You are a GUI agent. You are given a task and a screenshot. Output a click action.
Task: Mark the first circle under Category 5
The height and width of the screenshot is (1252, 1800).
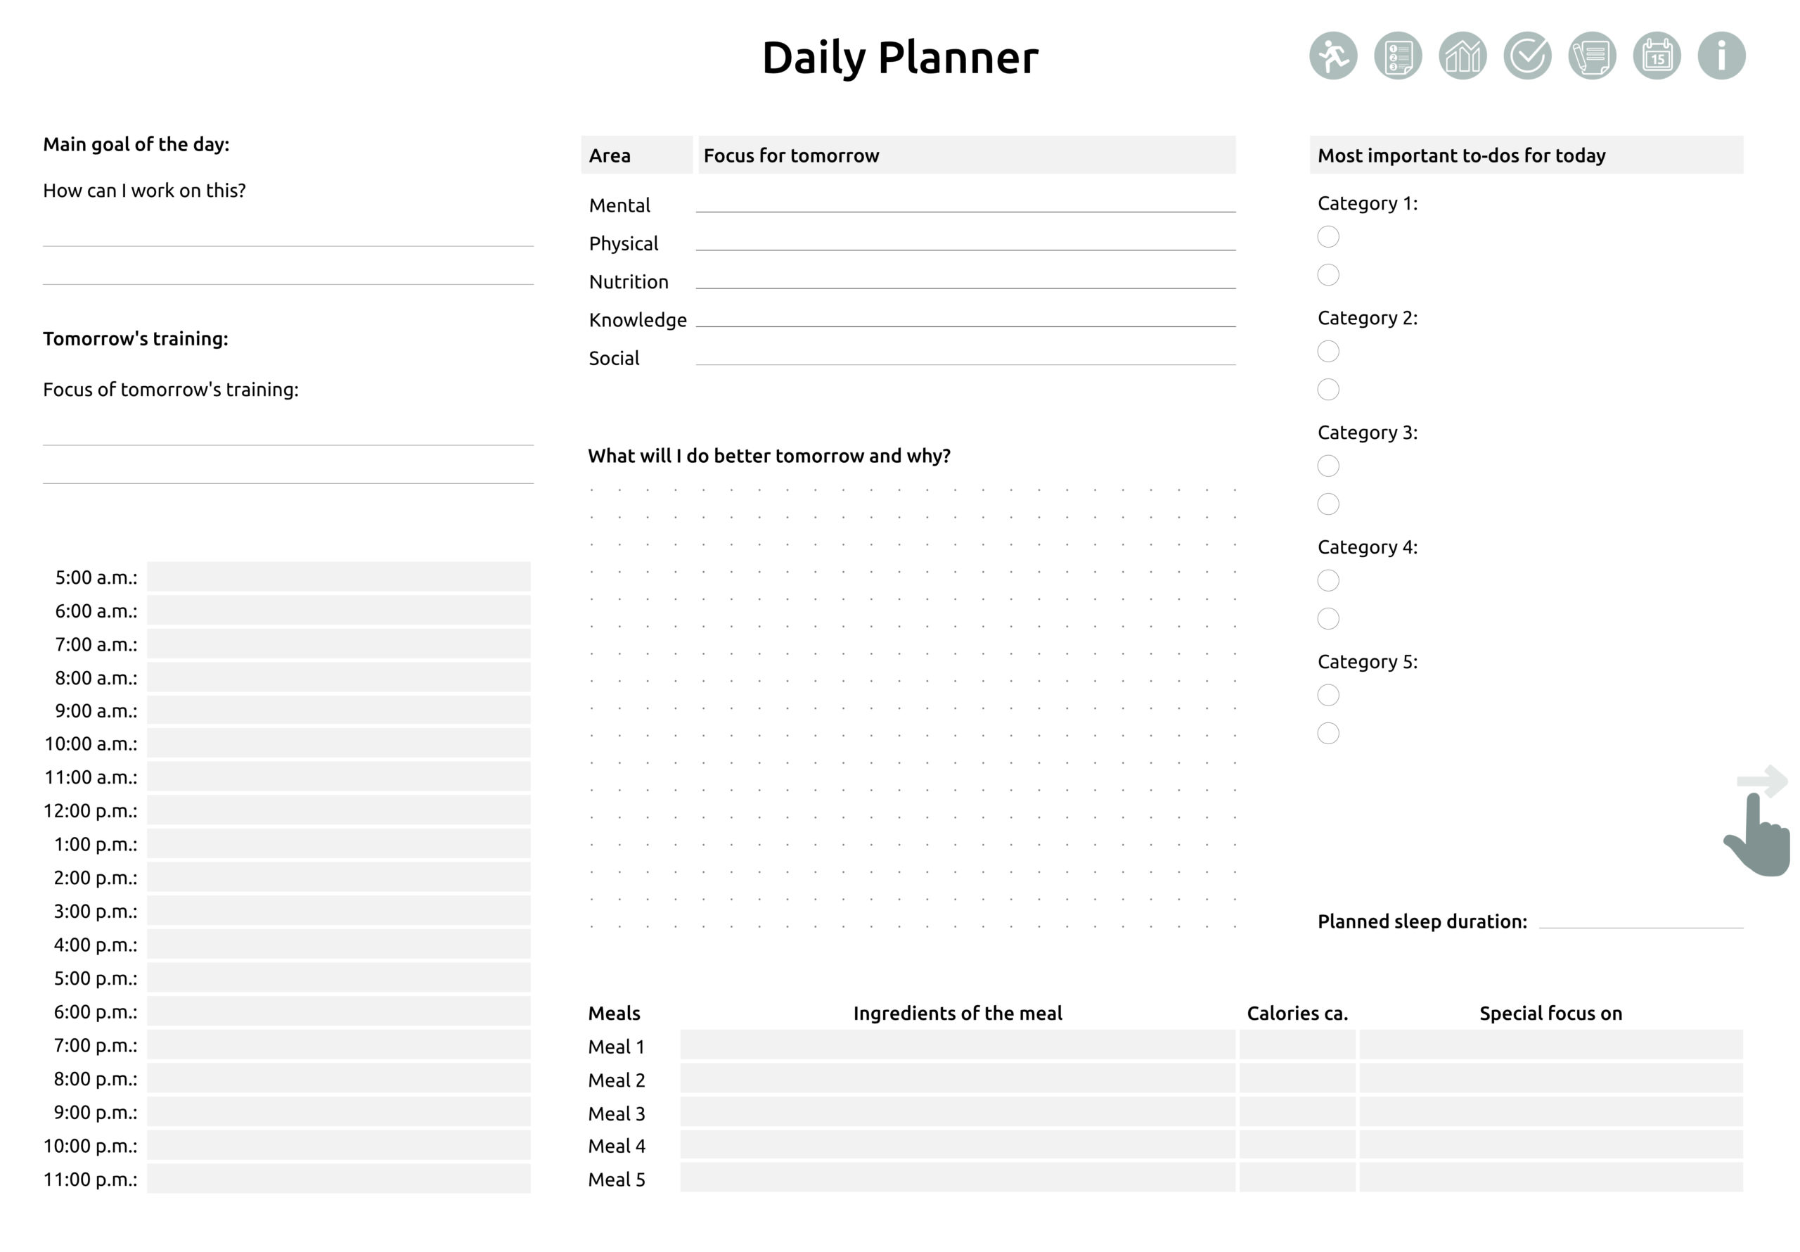click(x=1328, y=695)
